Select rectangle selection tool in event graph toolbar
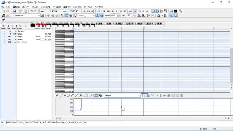The image size is (233, 131). [x=96, y=95]
